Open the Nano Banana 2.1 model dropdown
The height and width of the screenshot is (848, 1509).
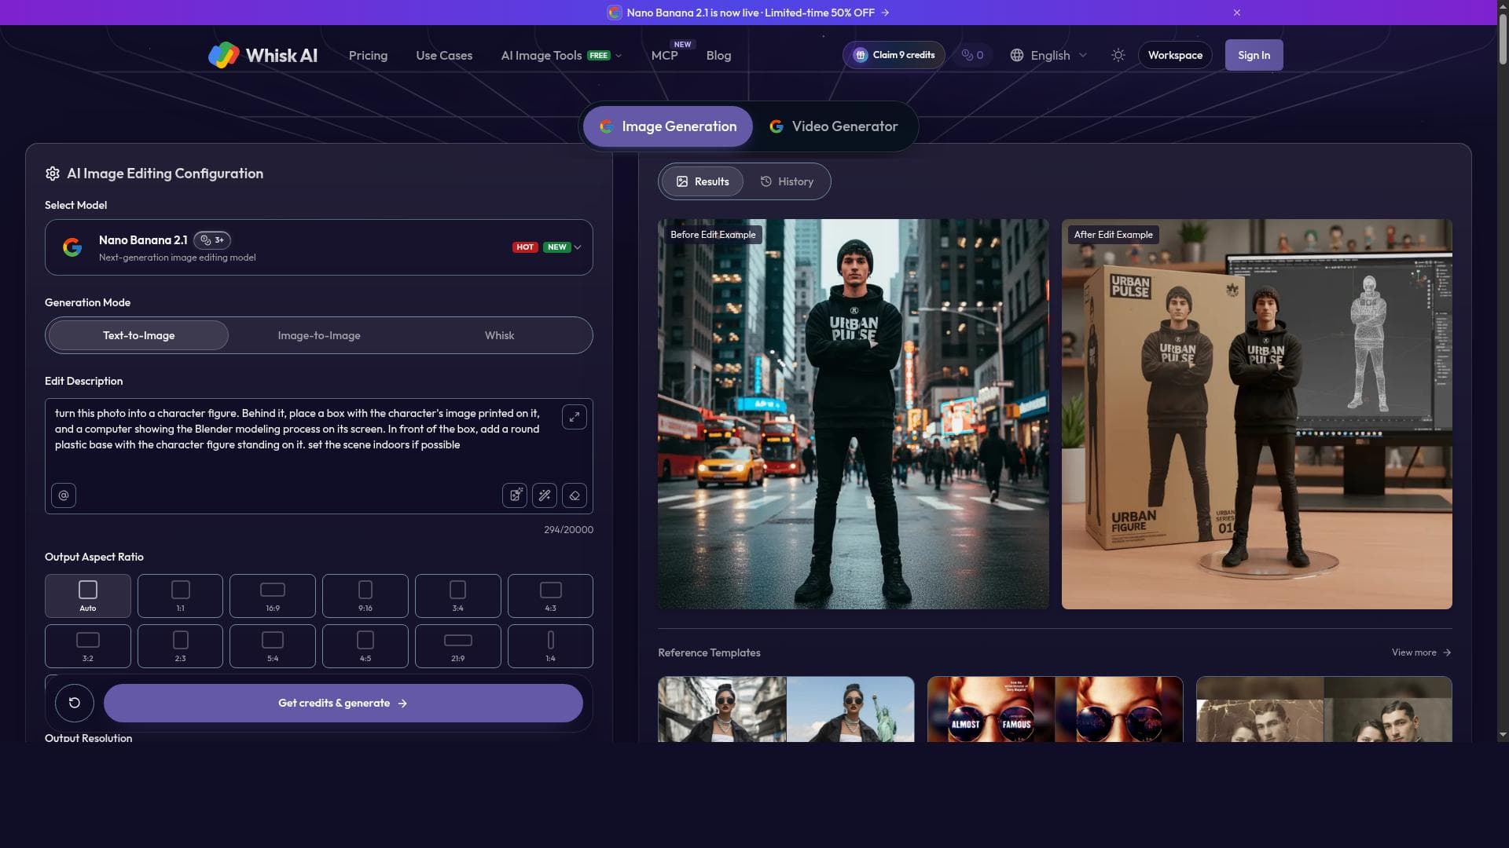[319, 247]
